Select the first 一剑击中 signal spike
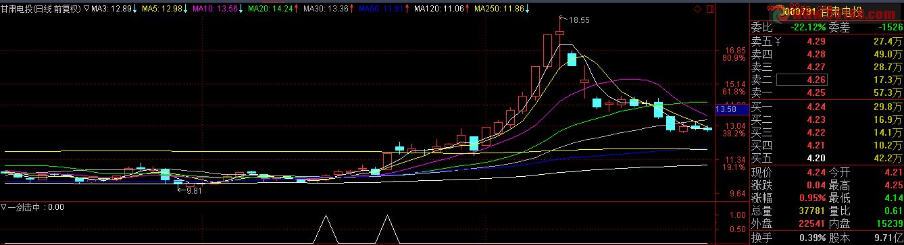904x245 pixels. click(x=326, y=228)
